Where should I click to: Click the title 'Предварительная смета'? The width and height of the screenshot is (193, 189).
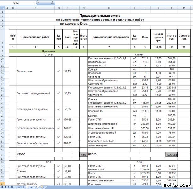(100, 16)
